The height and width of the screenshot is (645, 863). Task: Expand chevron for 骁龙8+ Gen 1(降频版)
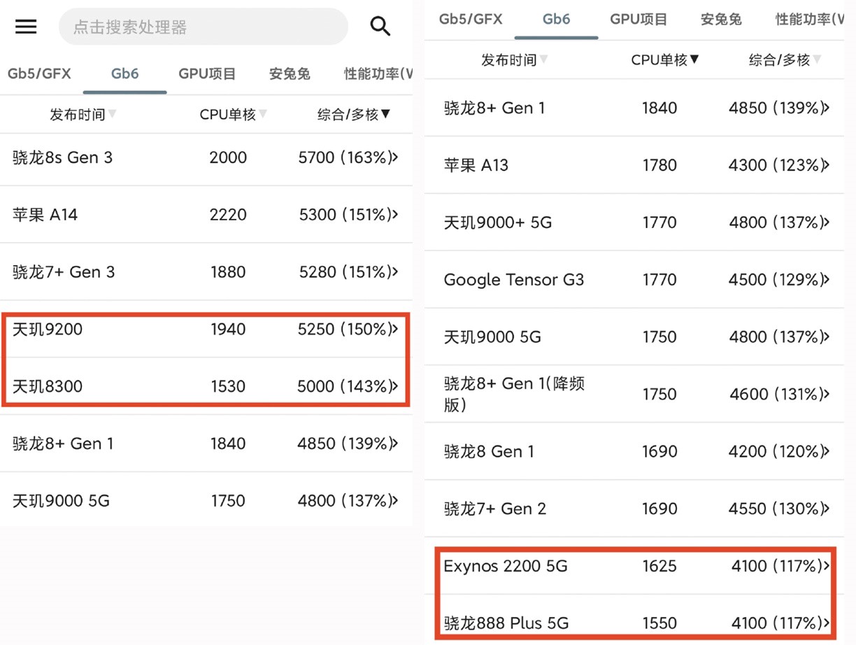[827, 394]
